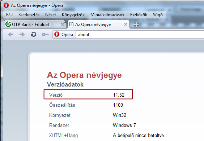The width and height of the screenshot is (204, 141).
Task: Switch to the OTP Bank - Főoldal tab
Action: point(35,24)
